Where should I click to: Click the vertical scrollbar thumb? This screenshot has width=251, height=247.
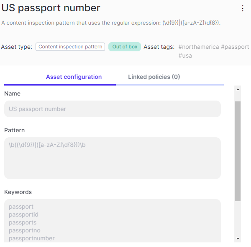pyautogui.click(x=238, y=150)
